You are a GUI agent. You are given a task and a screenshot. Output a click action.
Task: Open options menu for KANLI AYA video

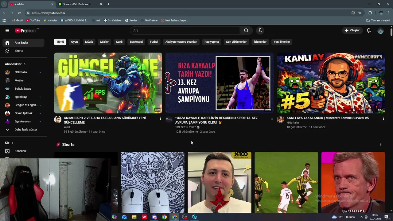pos(383,118)
